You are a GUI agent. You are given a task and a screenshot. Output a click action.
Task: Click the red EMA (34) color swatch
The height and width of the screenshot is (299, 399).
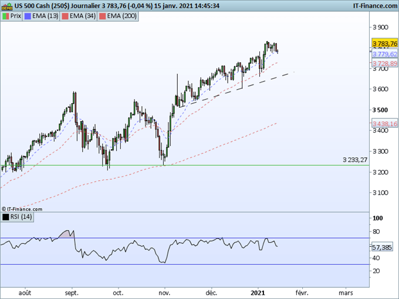coord(65,16)
